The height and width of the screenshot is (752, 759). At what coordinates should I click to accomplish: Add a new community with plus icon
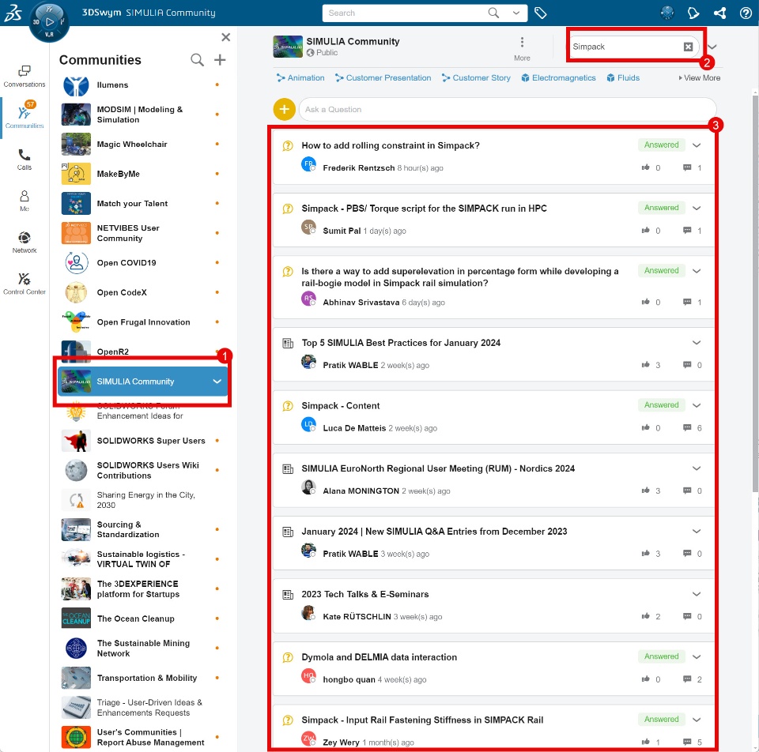point(220,60)
